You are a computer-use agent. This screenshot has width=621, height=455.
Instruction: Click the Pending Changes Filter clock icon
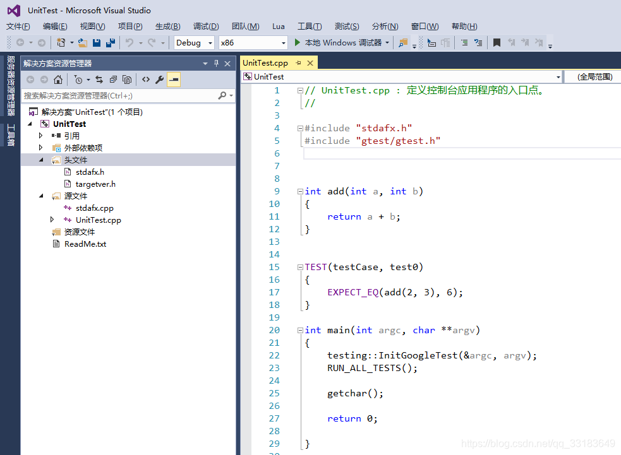pyautogui.click(x=78, y=80)
